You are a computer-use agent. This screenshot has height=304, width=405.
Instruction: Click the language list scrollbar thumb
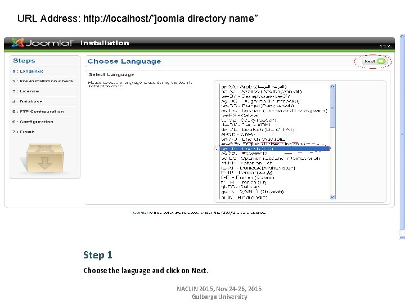point(332,108)
